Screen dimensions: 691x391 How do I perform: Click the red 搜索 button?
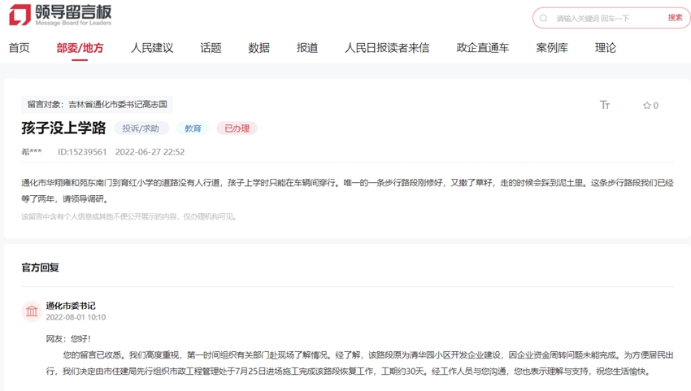coord(675,18)
